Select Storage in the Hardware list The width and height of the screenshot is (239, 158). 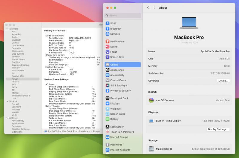pos(16,93)
